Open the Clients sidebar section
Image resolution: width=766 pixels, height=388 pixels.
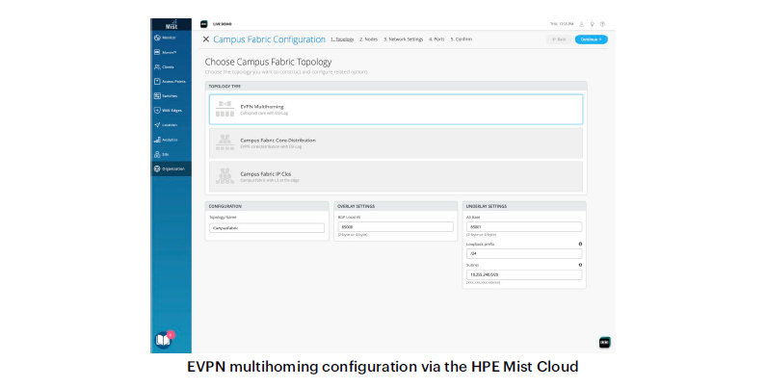point(171,66)
